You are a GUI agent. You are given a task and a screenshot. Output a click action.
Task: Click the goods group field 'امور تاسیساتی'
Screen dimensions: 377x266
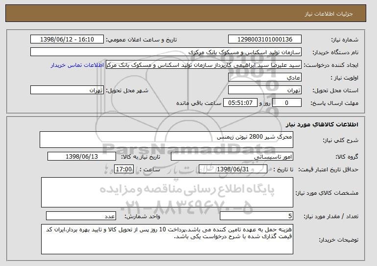pos(232,157)
